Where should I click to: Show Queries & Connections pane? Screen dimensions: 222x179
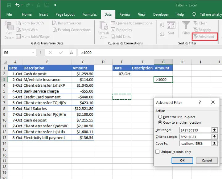point(131,23)
